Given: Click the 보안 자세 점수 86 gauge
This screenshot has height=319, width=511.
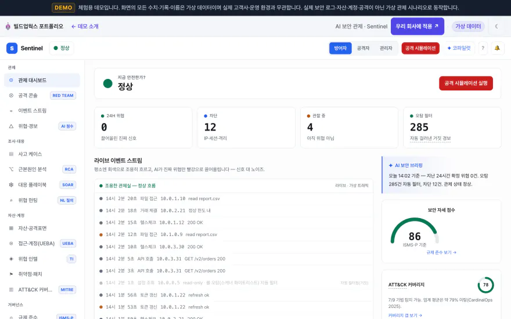Looking at the screenshot, I should click(x=415, y=232).
